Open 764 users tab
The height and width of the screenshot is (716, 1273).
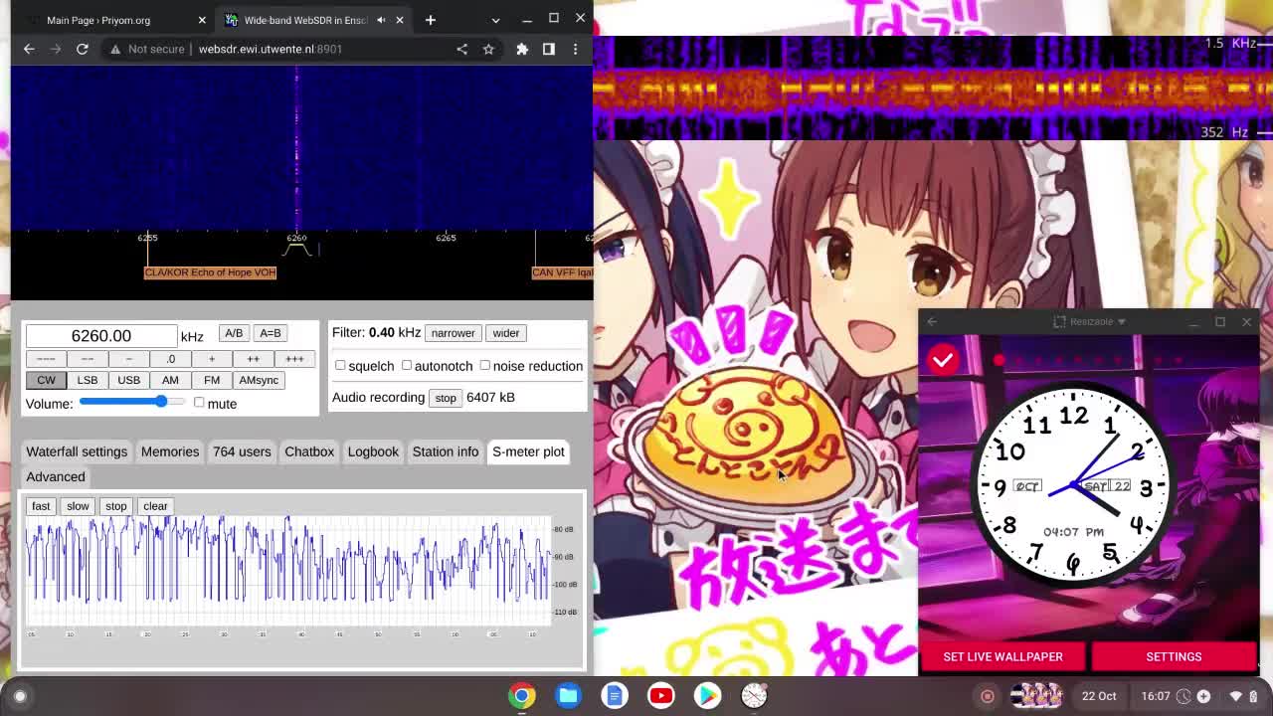click(242, 451)
